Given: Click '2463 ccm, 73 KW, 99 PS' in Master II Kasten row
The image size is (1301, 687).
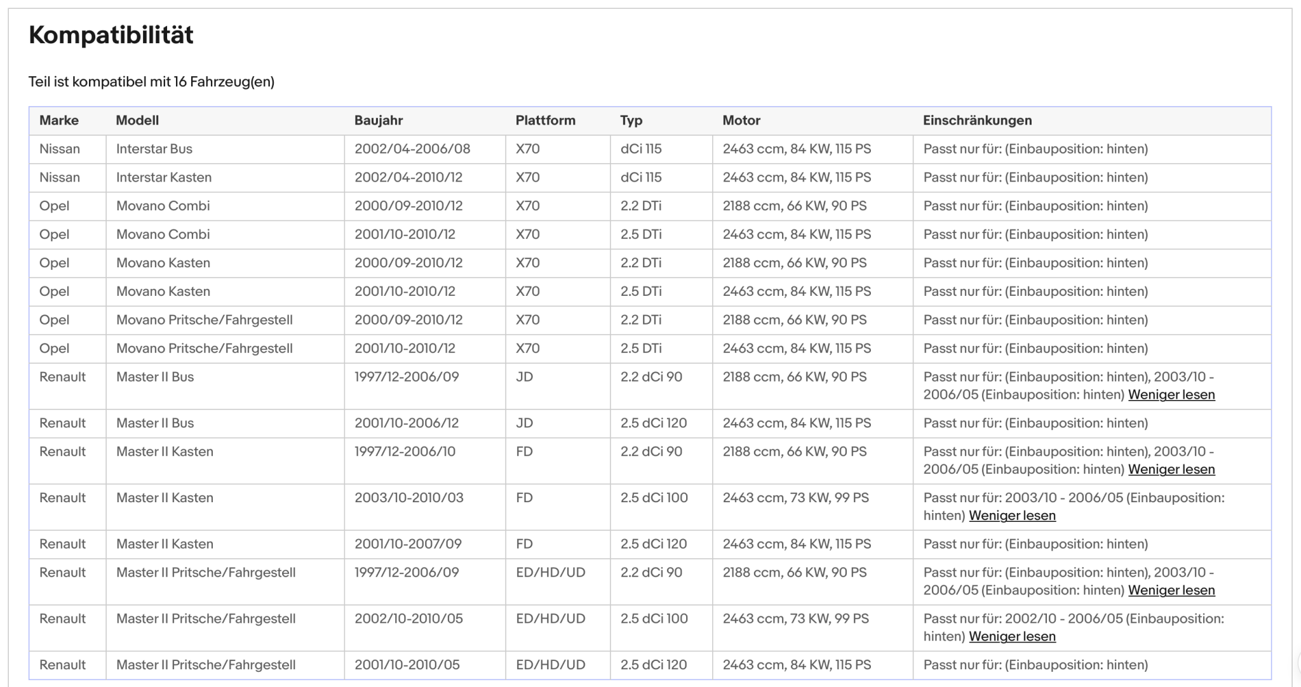Looking at the screenshot, I should coord(796,498).
